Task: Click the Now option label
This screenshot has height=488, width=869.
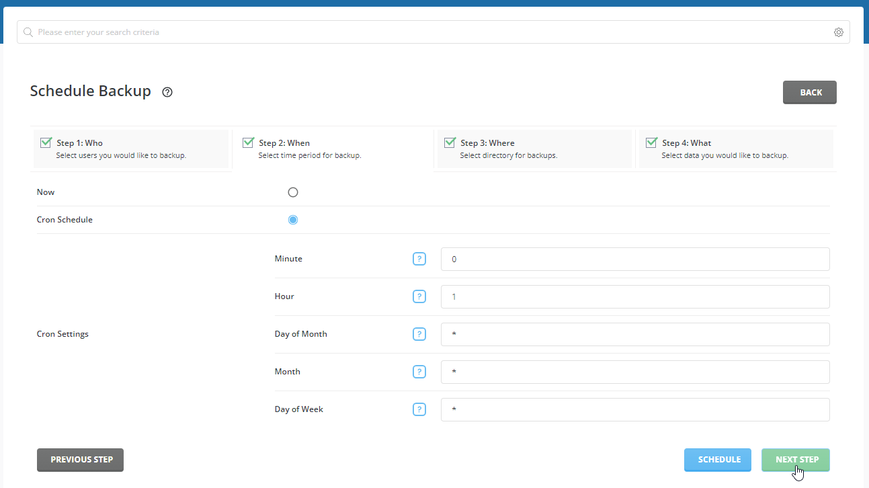Action: point(46,192)
